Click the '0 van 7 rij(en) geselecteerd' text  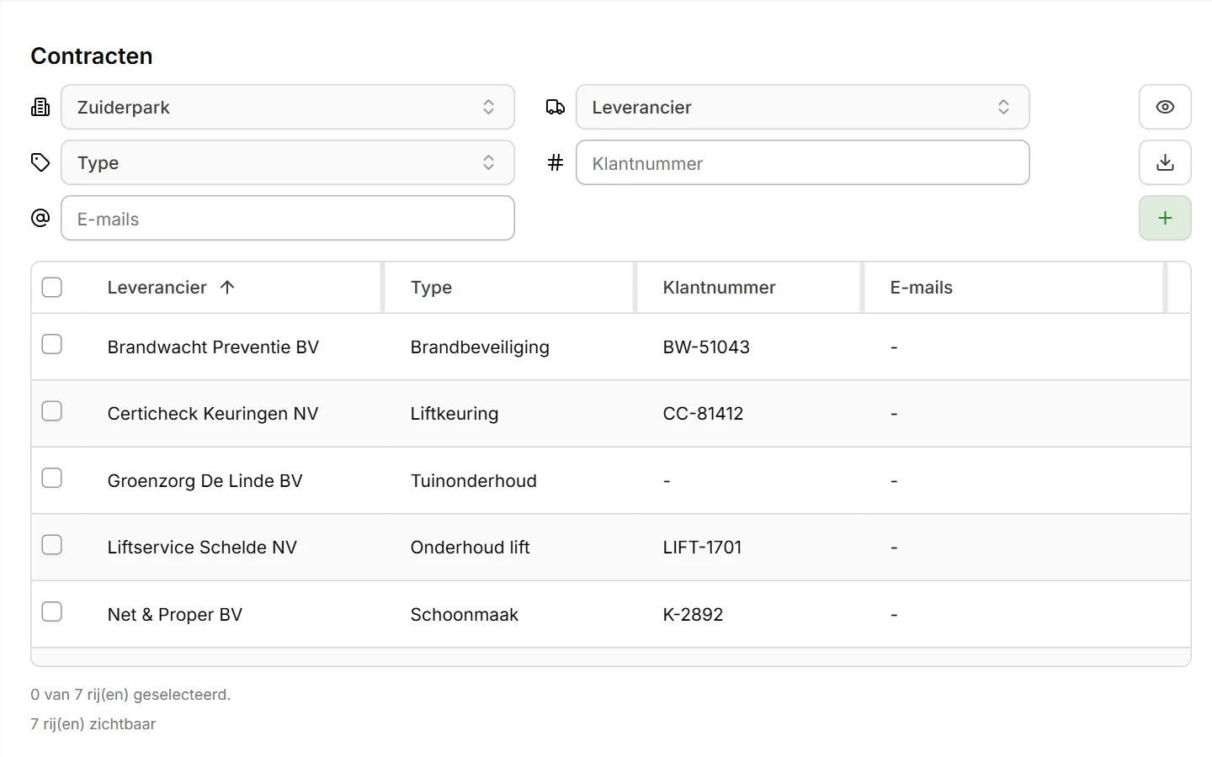[130, 694]
